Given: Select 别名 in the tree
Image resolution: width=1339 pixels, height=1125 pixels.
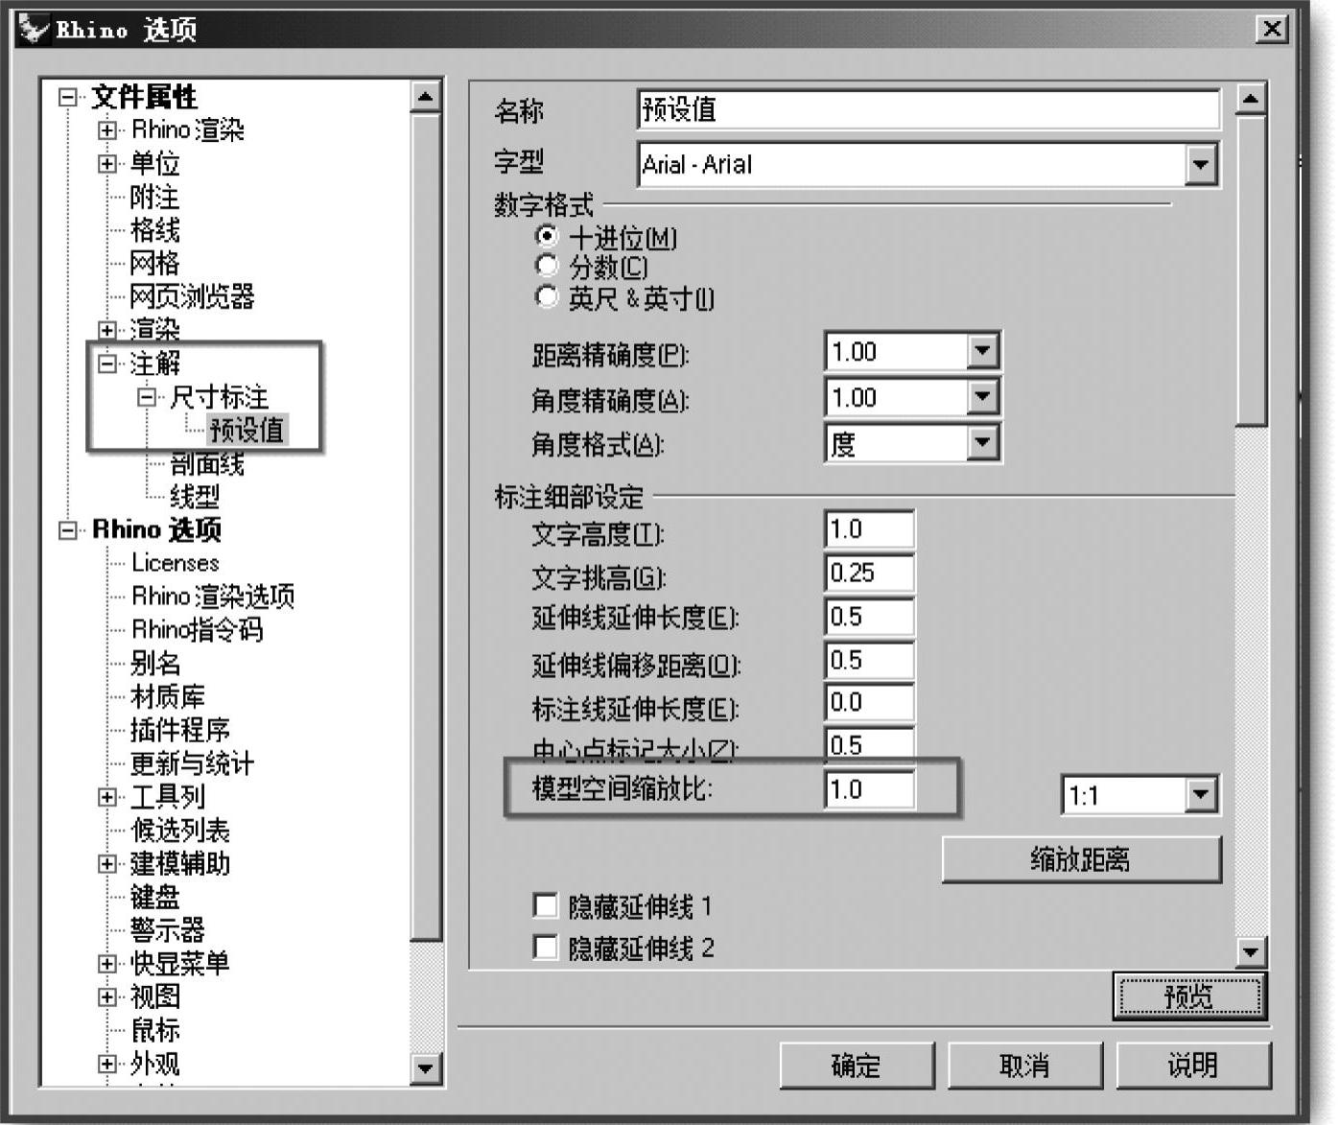Looking at the screenshot, I should coord(154,663).
